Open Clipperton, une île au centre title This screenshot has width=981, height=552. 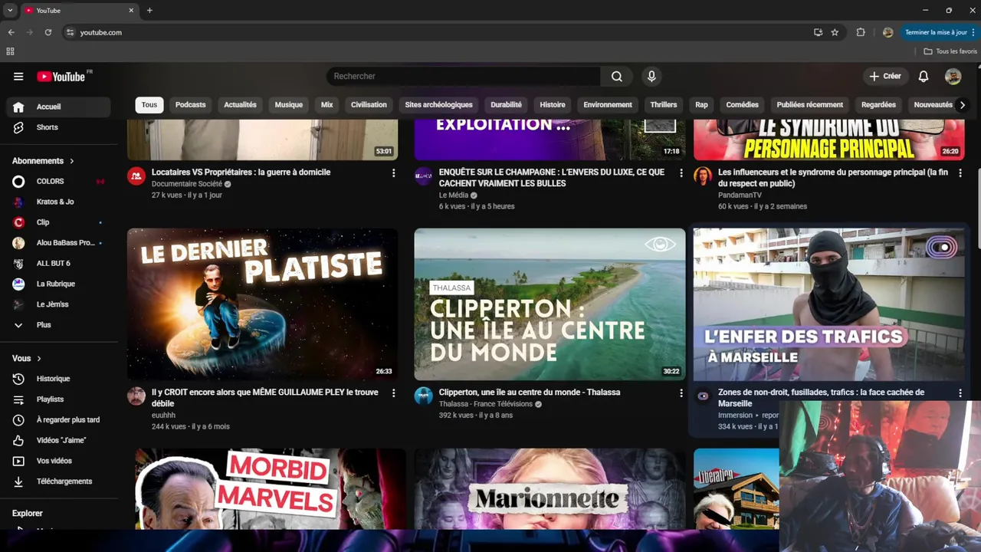[530, 393]
